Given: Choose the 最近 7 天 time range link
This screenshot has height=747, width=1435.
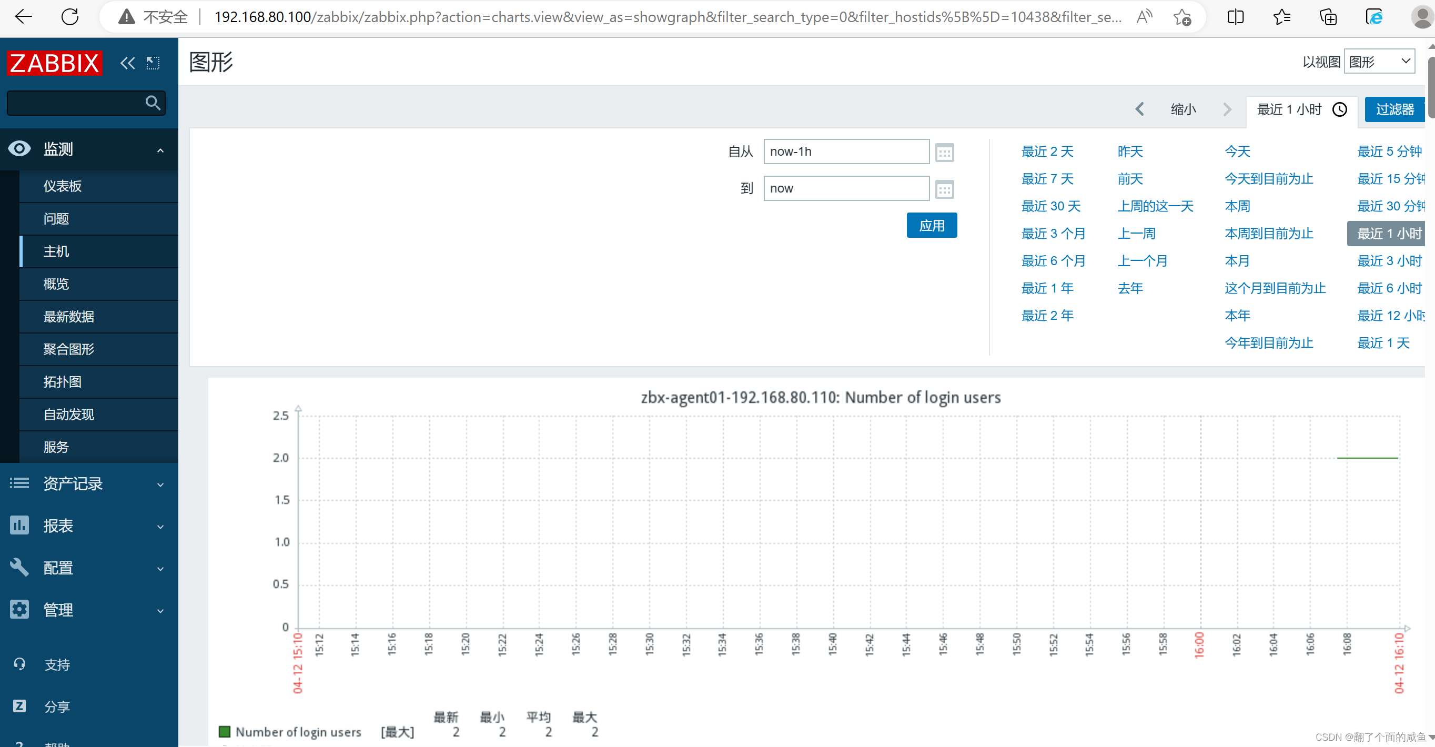Looking at the screenshot, I should [1047, 179].
